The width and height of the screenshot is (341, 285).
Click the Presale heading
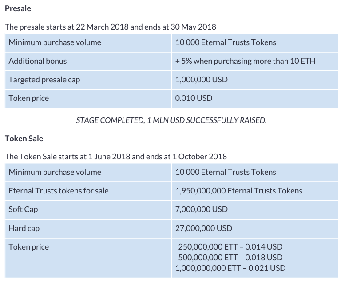[x=18, y=8]
